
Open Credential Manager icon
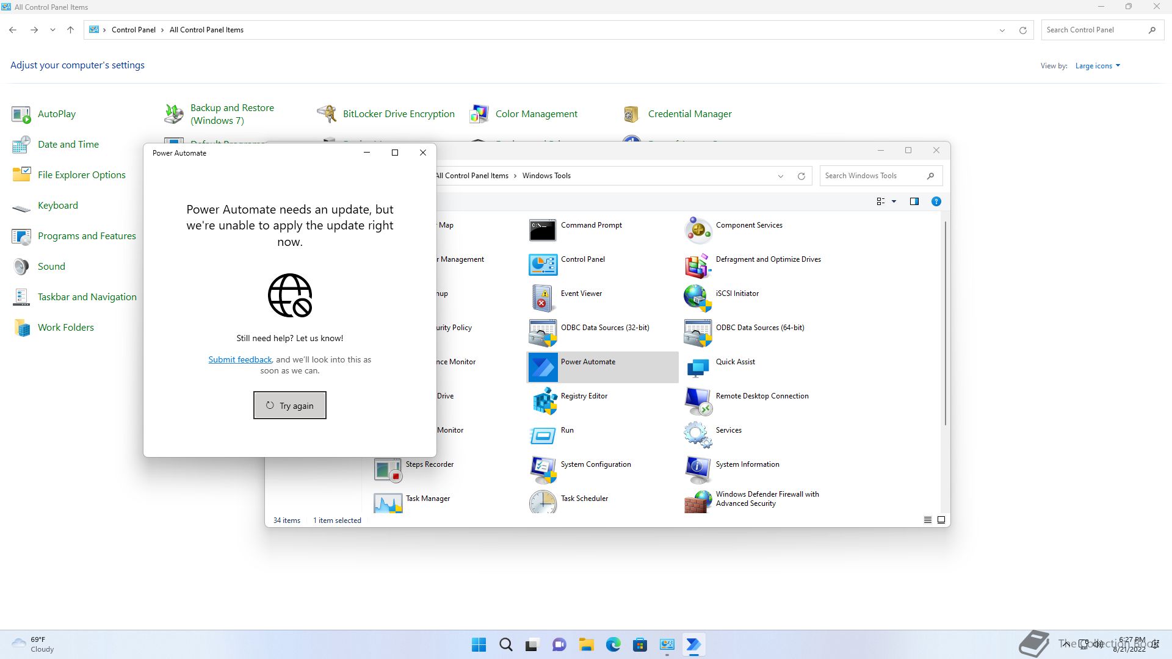pyautogui.click(x=632, y=114)
